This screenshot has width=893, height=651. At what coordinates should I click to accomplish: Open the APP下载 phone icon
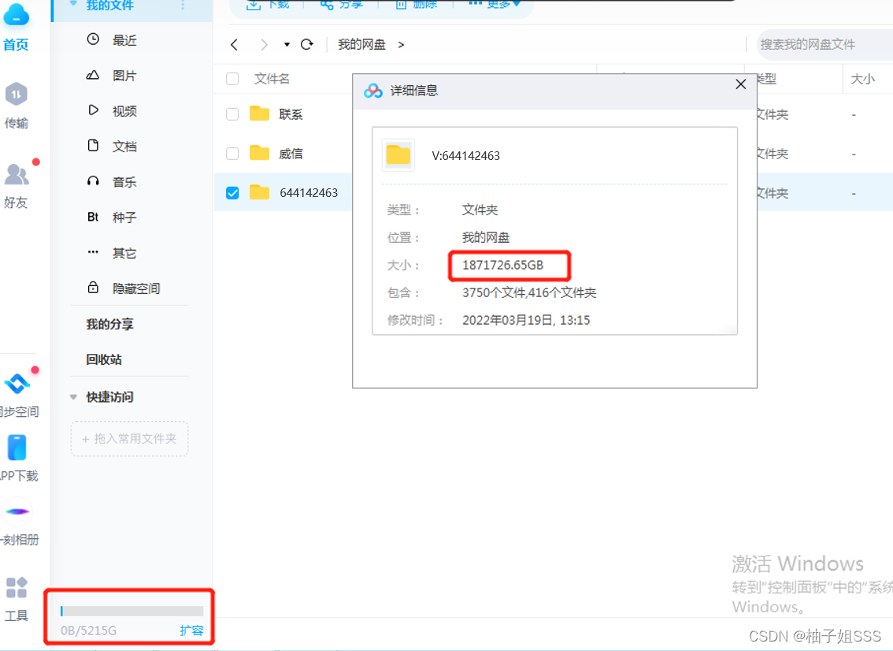point(17,448)
